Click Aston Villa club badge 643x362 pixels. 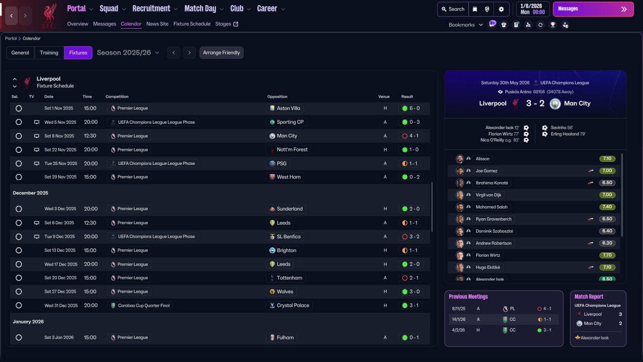272,108
